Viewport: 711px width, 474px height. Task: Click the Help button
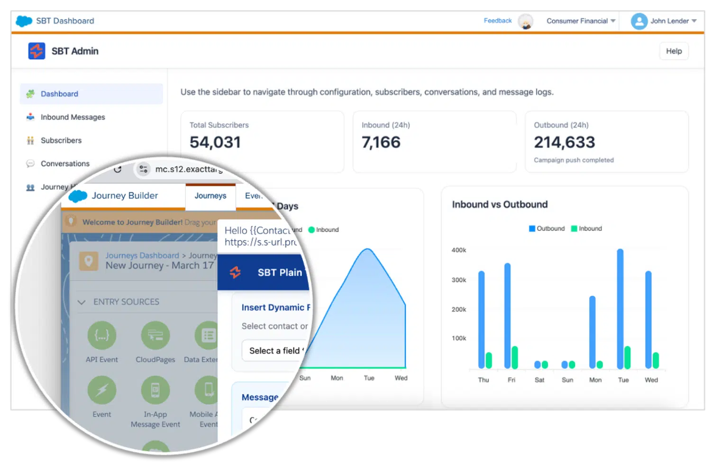(x=674, y=51)
